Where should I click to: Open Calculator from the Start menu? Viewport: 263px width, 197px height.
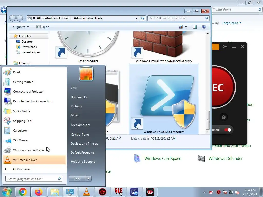coord(34,131)
